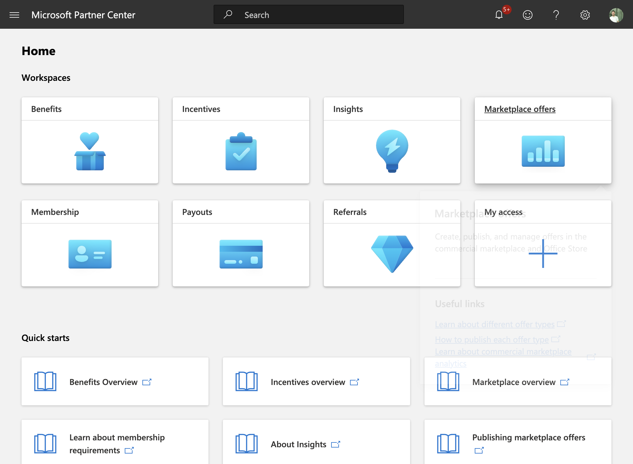Image resolution: width=633 pixels, height=464 pixels.
Task: Open the hamburger navigation menu
Action: pos(14,15)
